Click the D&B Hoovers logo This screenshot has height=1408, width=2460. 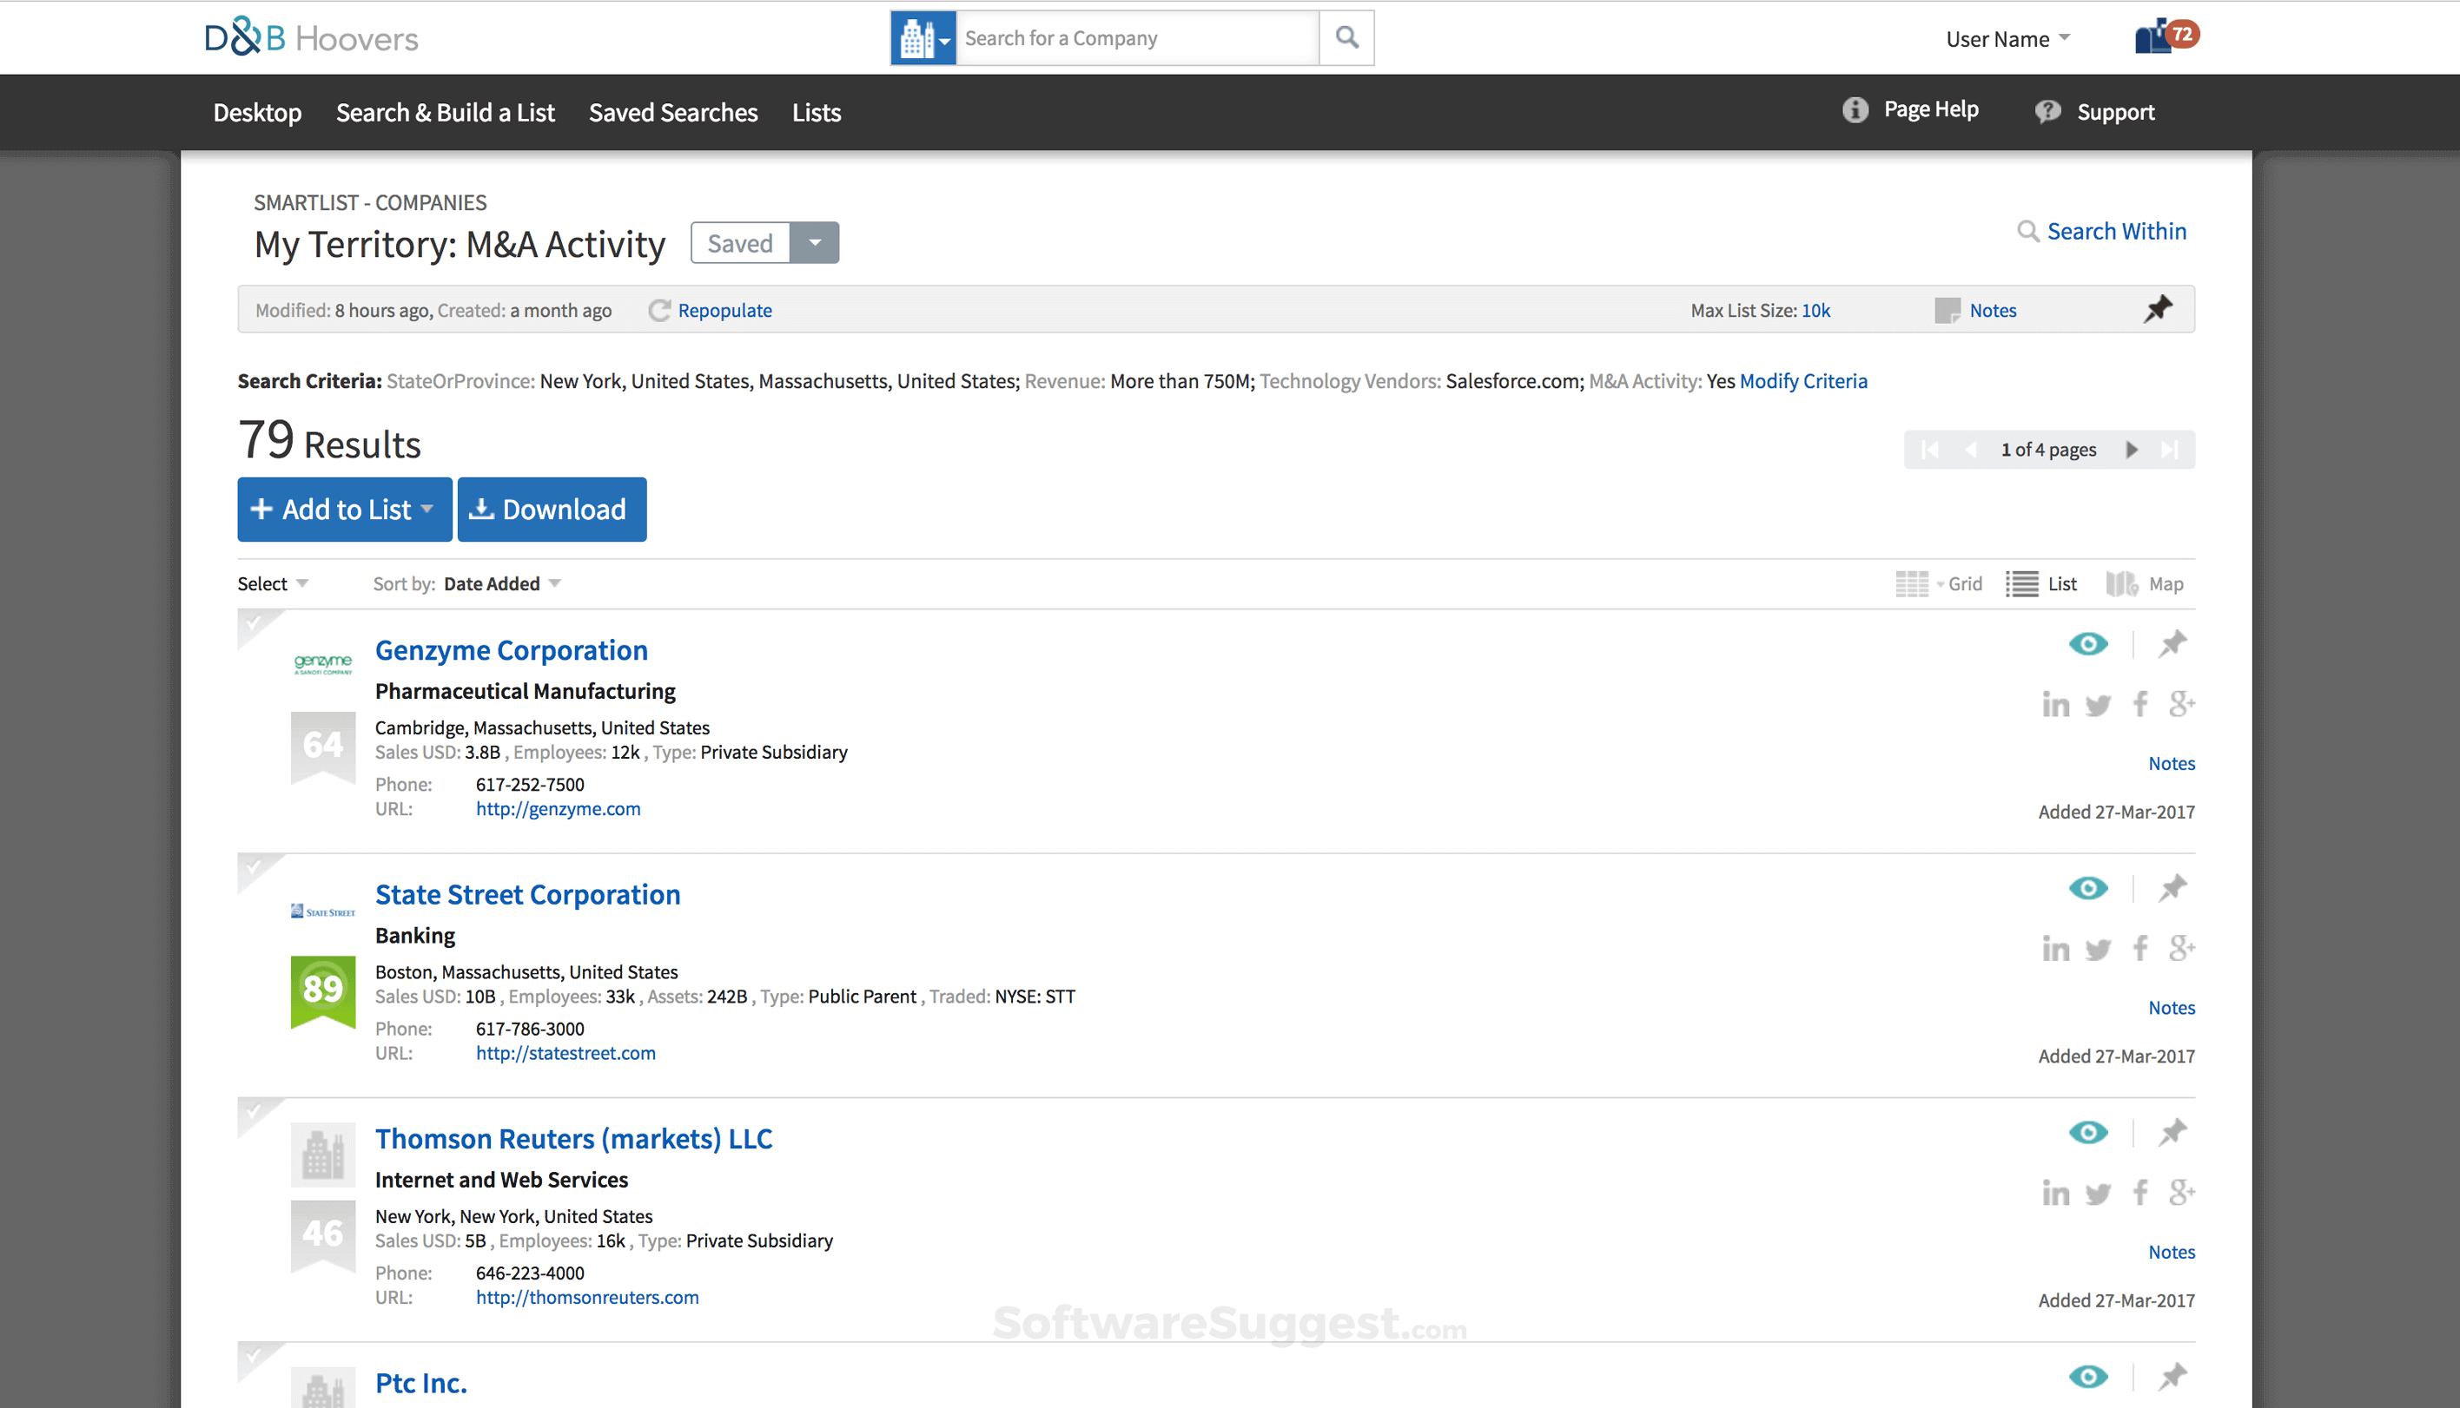pyautogui.click(x=312, y=36)
